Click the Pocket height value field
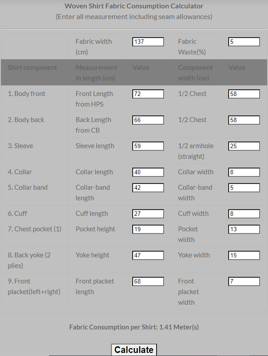The height and width of the screenshot is (356, 268). point(148,230)
